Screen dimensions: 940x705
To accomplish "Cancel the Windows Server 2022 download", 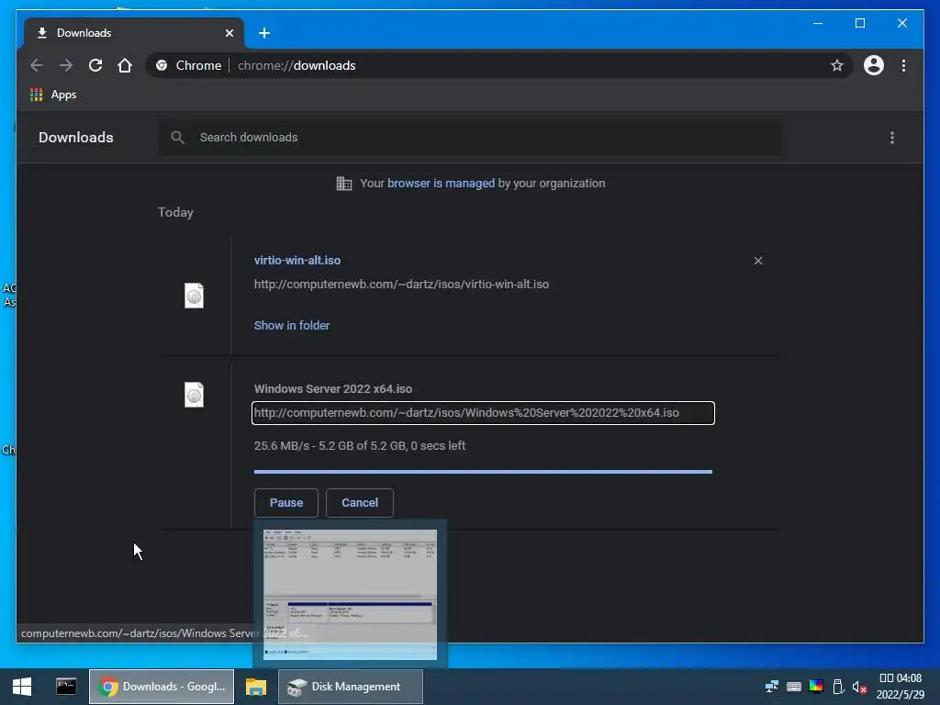I will (360, 503).
